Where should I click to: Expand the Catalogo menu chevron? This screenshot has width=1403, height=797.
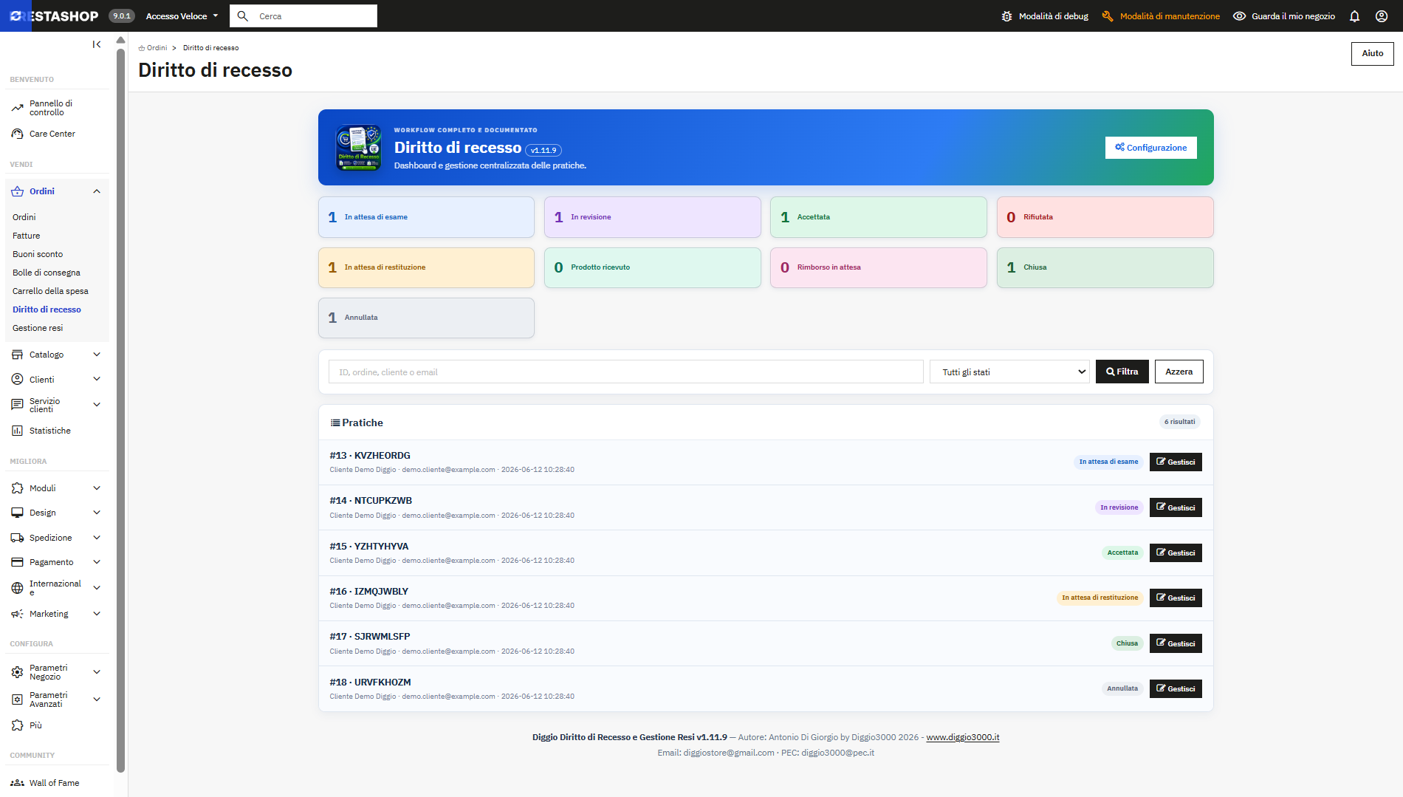(x=97, y=355)
